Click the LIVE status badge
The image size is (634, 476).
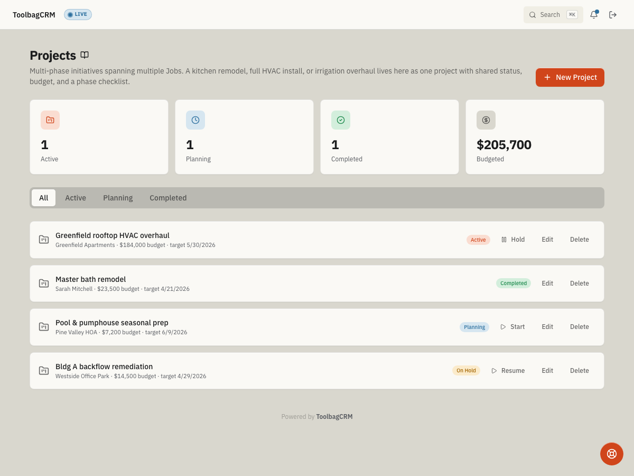click(x=78, y=14)
